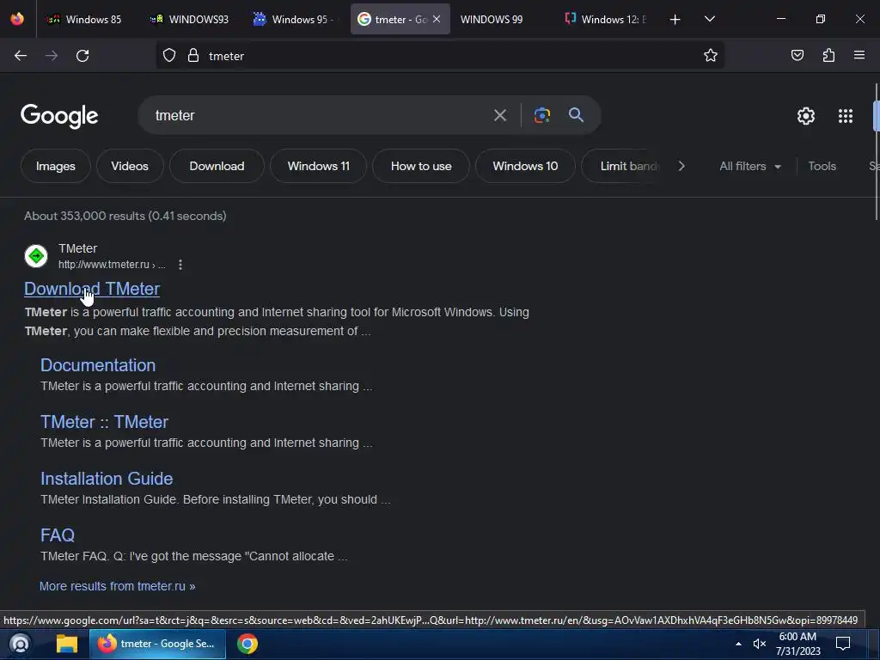Show hidden system tray icons
The image size is (880, 660).
coord(738,644)
